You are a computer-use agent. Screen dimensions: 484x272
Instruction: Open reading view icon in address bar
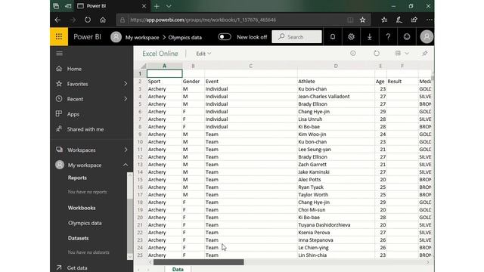coord(350,20)
